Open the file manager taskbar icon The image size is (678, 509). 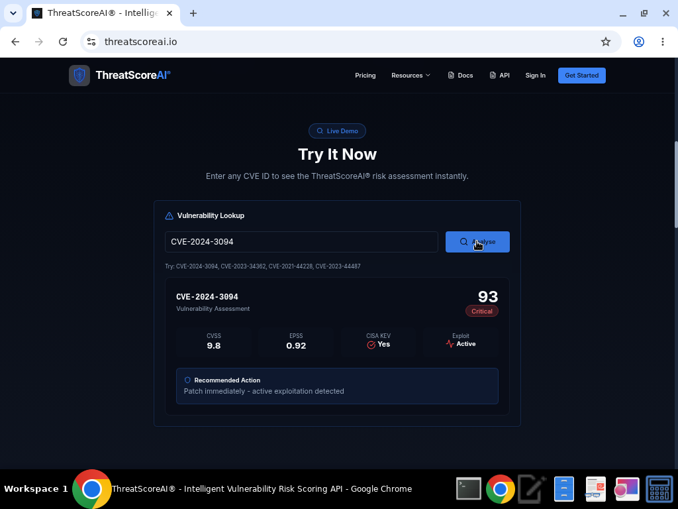(x=564, y=489)
